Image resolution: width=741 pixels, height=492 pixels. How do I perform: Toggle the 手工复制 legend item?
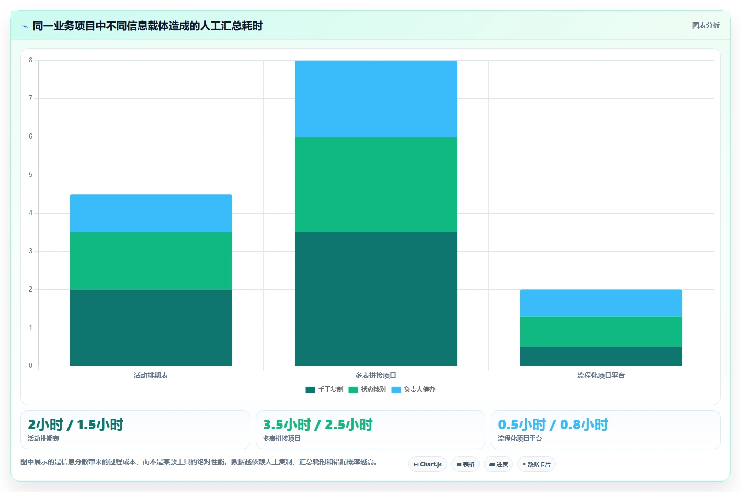click(x=324, y=389)
